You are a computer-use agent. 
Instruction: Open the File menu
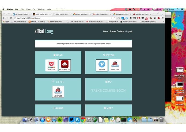17,9
